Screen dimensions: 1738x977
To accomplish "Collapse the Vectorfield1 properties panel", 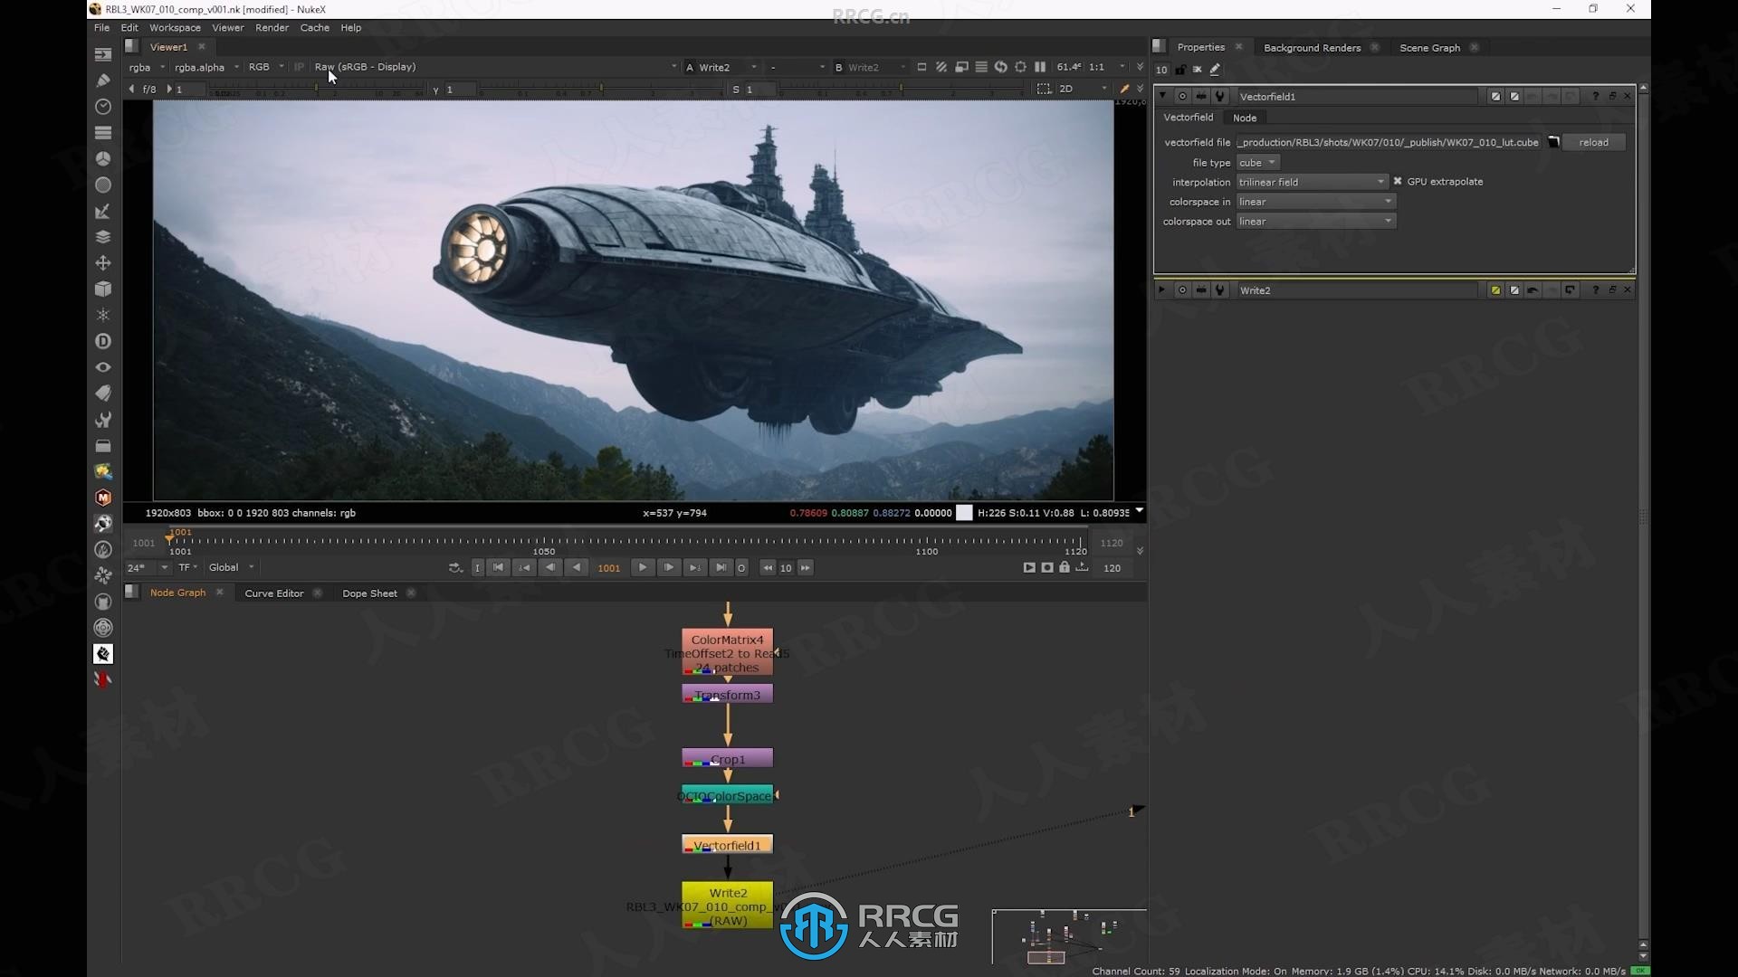I will tap(1162, 96).
